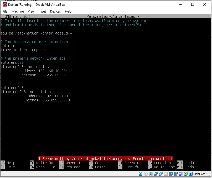The height and width of the screenshot is (178, 212).
Task: Click the ^G Help shortcut in nano
Action: 8,163
